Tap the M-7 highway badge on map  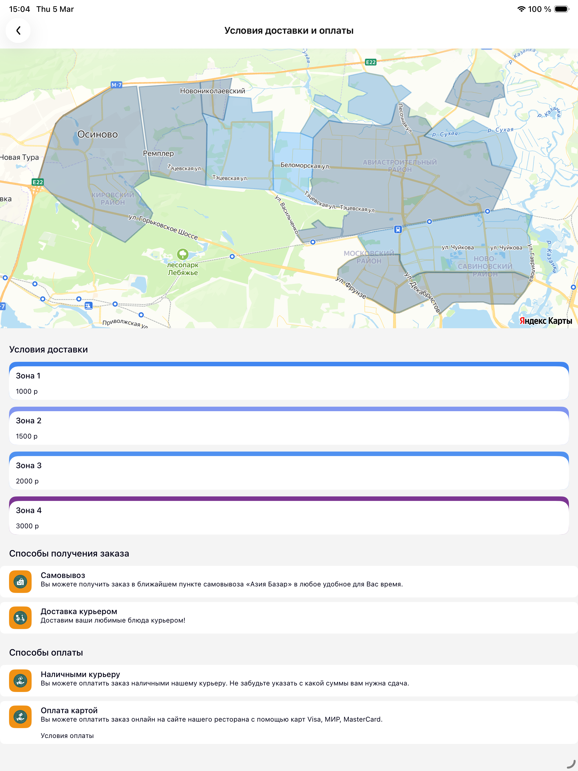click(117, 85)
